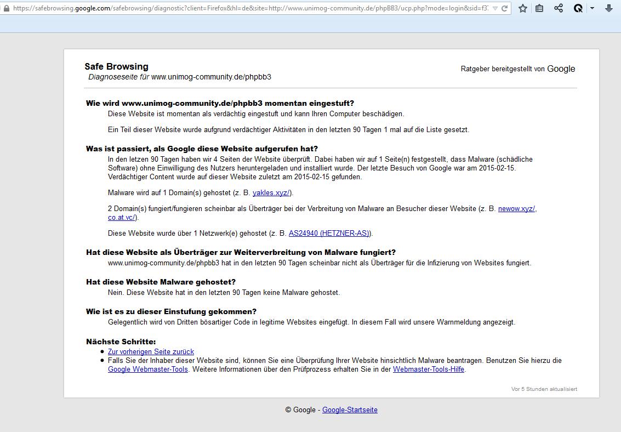Click the padlock site security icon
Viewport: 621px width, 432px height.
pyautogui.click(x=6, y=8)
